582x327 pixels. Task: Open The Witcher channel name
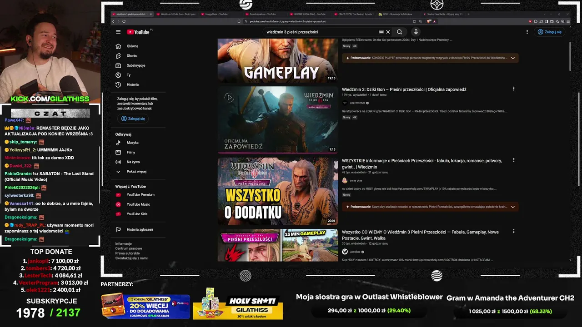coord(357,103)
